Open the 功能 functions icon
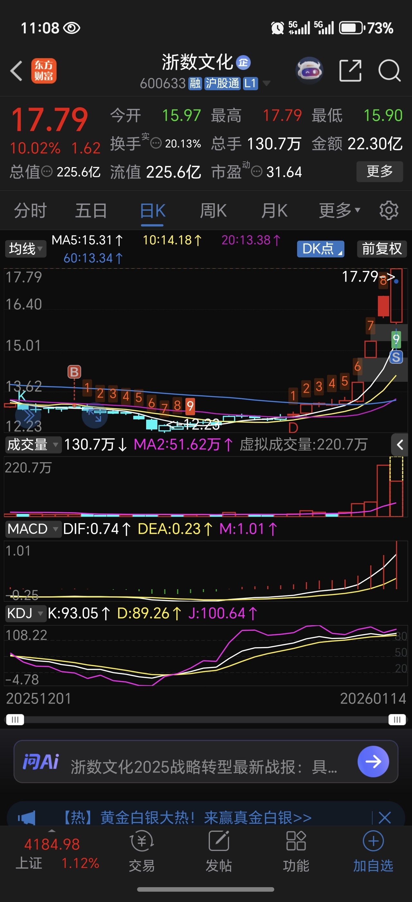Screen dimensions: 412x902 pyautogui.click(x=296, y=851)
